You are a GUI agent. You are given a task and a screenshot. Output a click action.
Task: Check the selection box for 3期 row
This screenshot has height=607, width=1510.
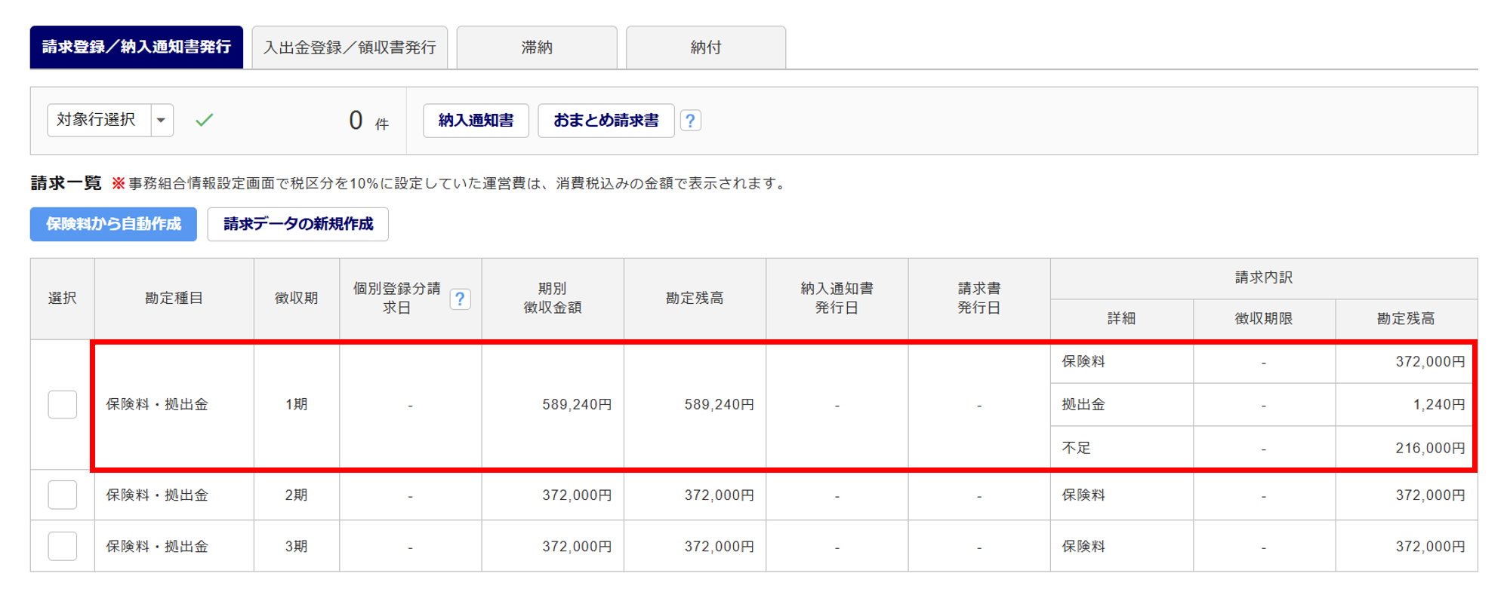tap(63, 546)
